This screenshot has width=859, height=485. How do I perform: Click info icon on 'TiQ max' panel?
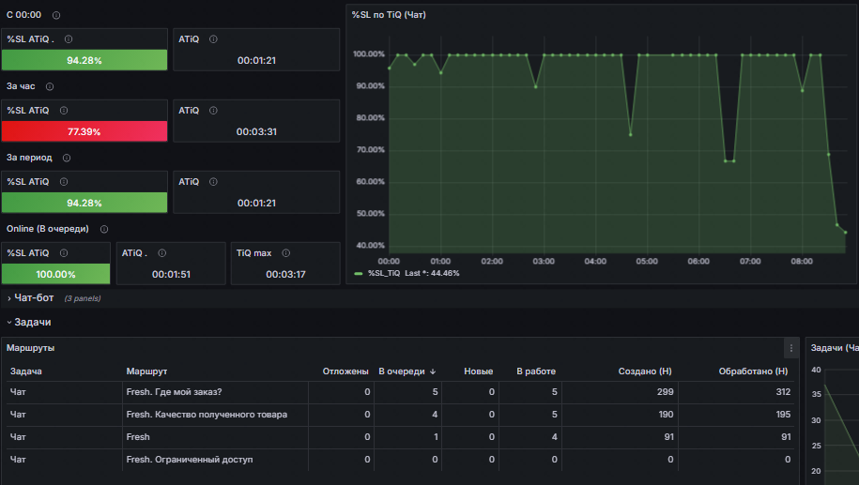(286, 253)
